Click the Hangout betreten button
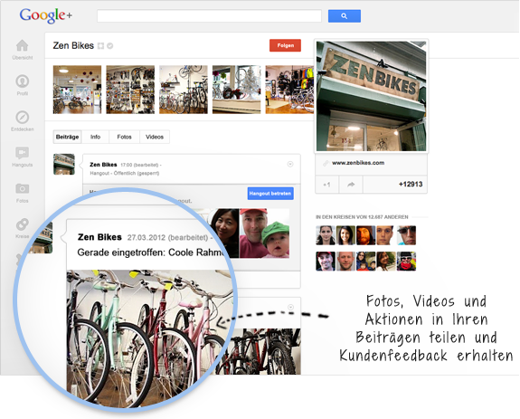The width and height of the screenshot is (520, 419). point(270,194)
